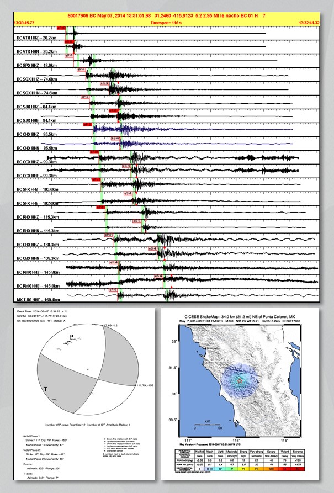Select the MX TJIG HHZ -- 150.4km label

coord(38,300)
